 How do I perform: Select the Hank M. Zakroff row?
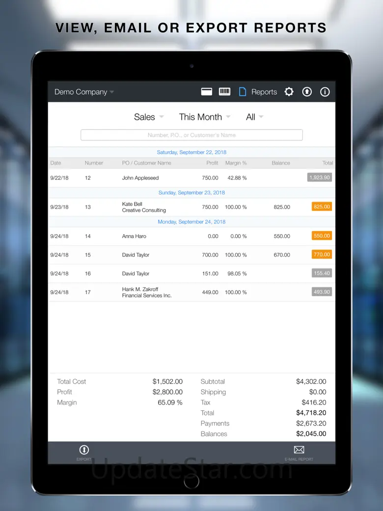pyautogui.click(x=191, y=293)
